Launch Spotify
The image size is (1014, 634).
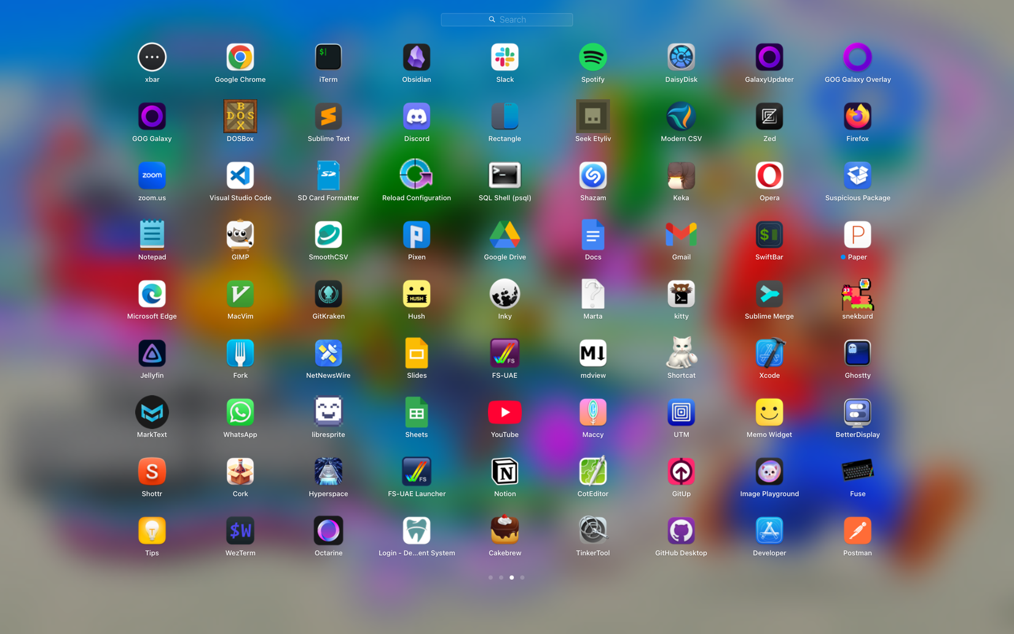(x=592, y=57)
